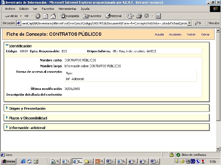The width and height of the screenshot is (221, 165).
Task: Open the Acciones link in page header
Action: 175,34
